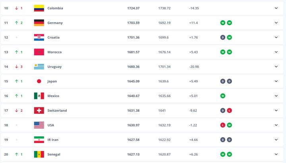The image size is (286, 163).
Task: Click USA's red loss result badge
Action: pos(223,125)
